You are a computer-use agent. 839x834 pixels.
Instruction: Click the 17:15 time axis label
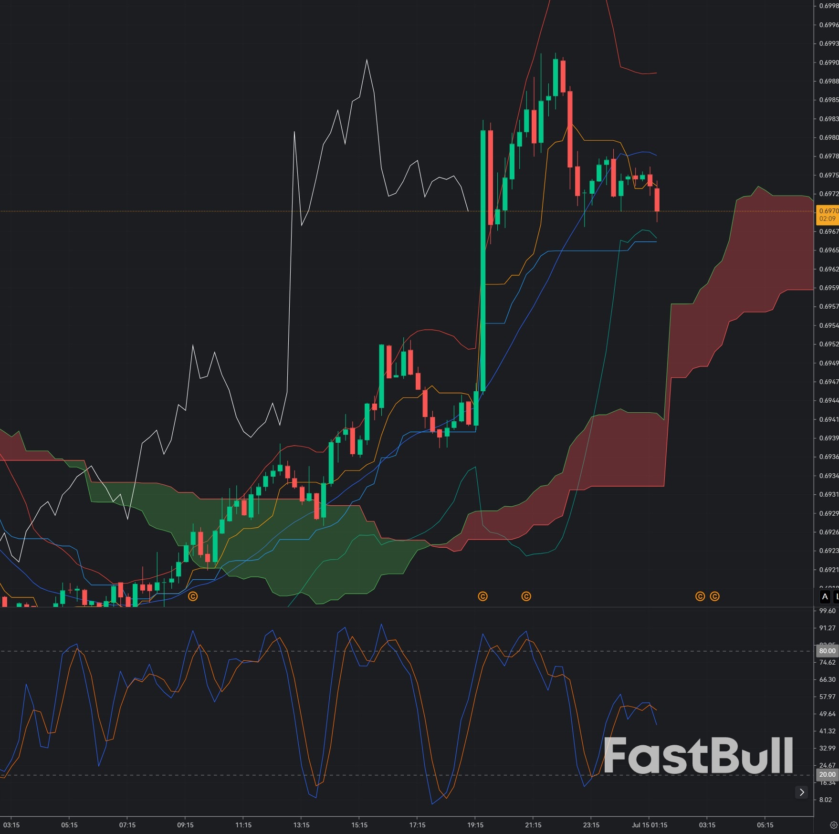[417, 825]
